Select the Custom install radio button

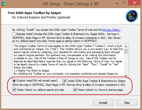(x=14, y=81)
